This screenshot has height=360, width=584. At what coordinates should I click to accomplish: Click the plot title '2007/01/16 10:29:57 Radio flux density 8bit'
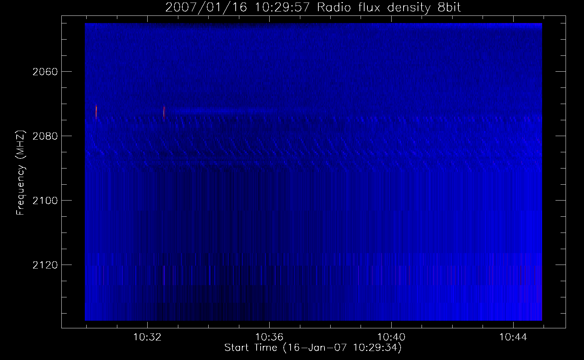tap(313, 8)
